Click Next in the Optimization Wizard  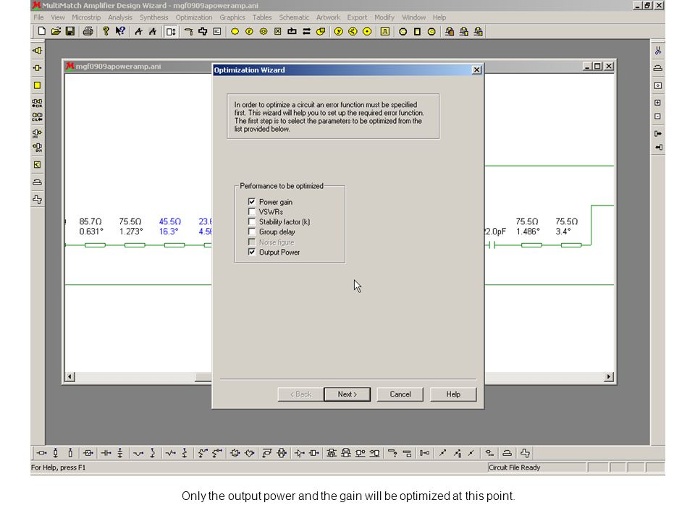pos(347,394)
